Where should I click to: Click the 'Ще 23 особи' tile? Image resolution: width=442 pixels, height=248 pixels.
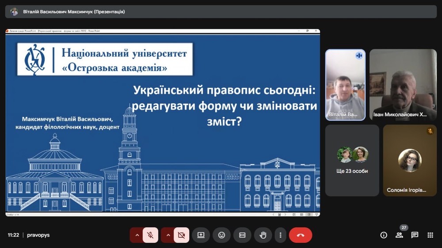click(352, 161)
